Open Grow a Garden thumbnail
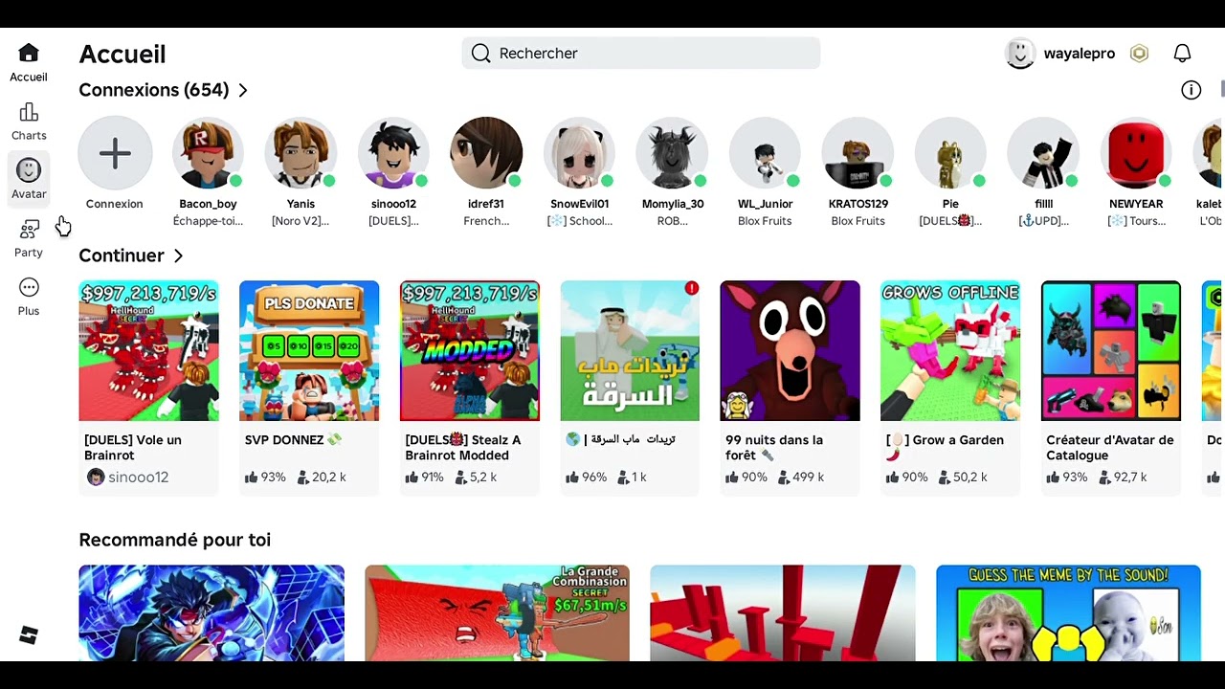 950,350
